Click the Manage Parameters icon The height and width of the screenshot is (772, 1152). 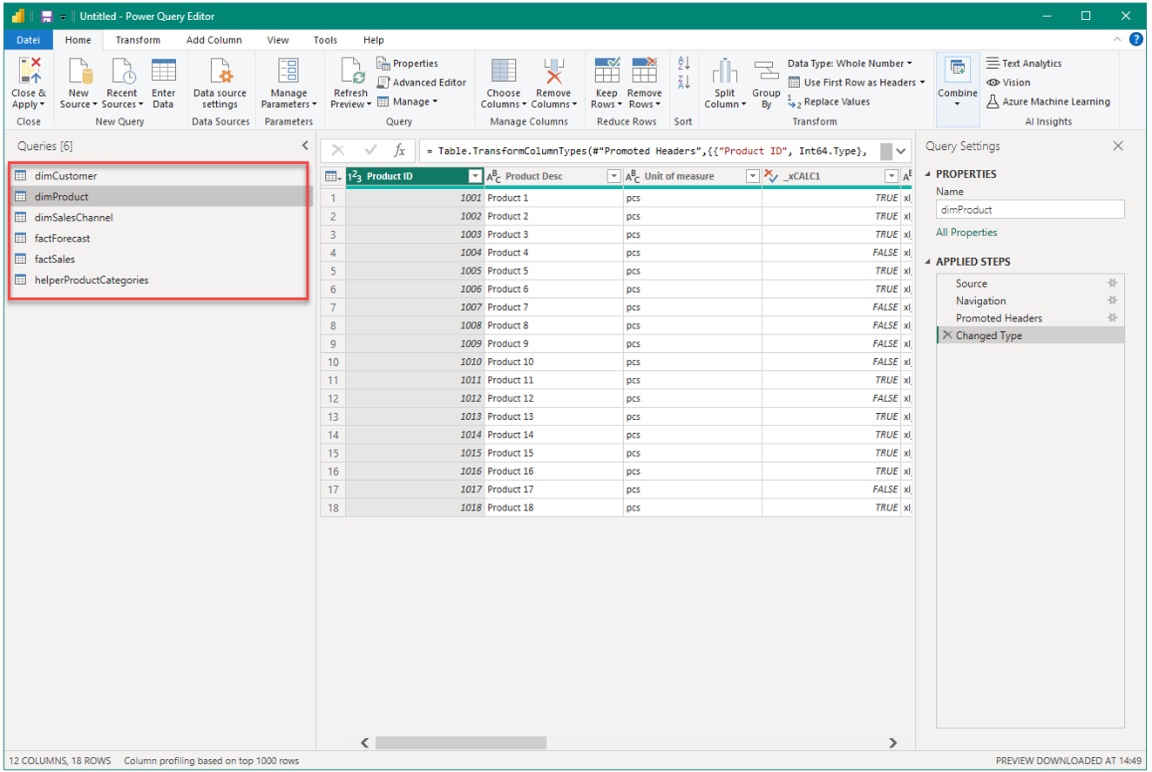pyautogui.click(x=288, y=71)
